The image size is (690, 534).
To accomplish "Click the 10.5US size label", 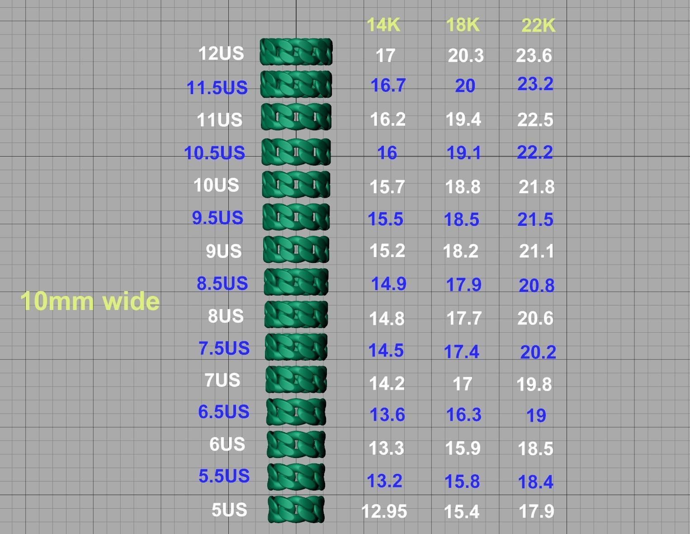I will (214, 153).
